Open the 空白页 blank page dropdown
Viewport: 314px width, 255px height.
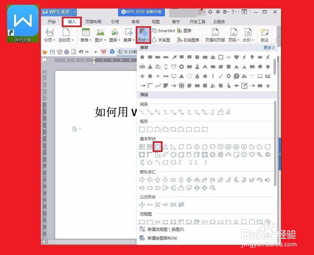(66, 35)
